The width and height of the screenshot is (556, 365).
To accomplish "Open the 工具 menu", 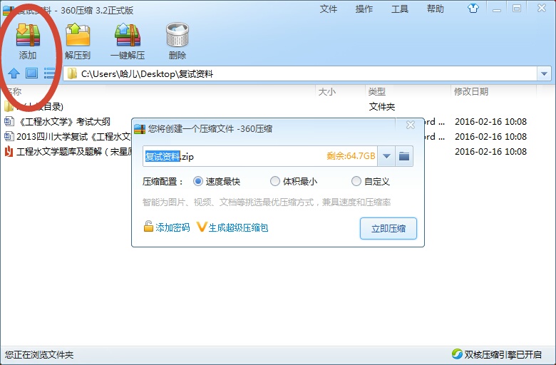I will pos(400,9).
